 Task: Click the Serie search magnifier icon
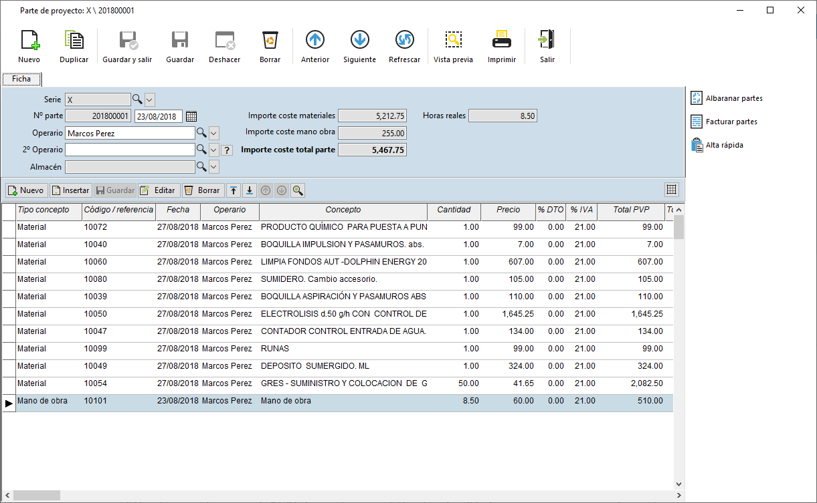coord(137,99)
